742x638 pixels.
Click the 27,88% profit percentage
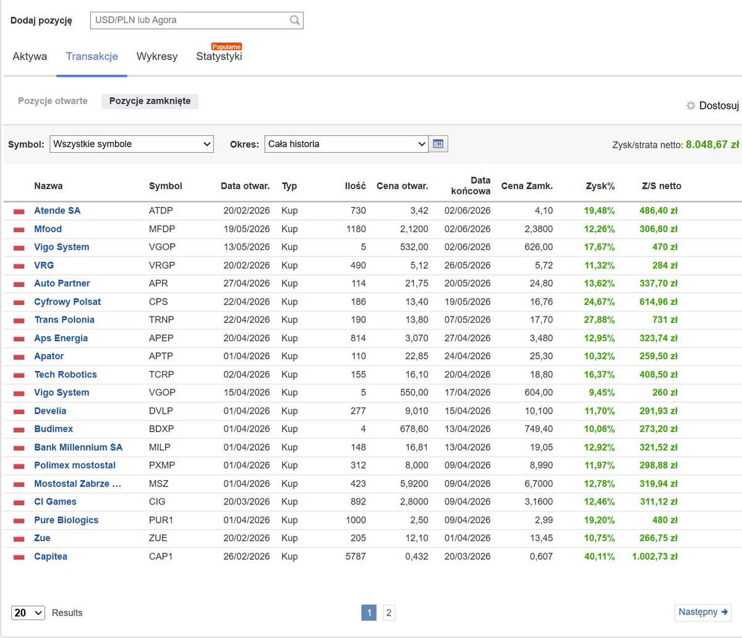(x=599, y=320)
